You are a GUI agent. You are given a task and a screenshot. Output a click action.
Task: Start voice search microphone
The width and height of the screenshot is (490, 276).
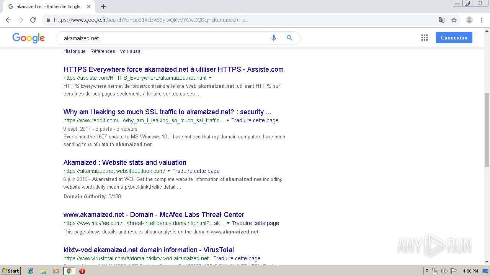273,38
